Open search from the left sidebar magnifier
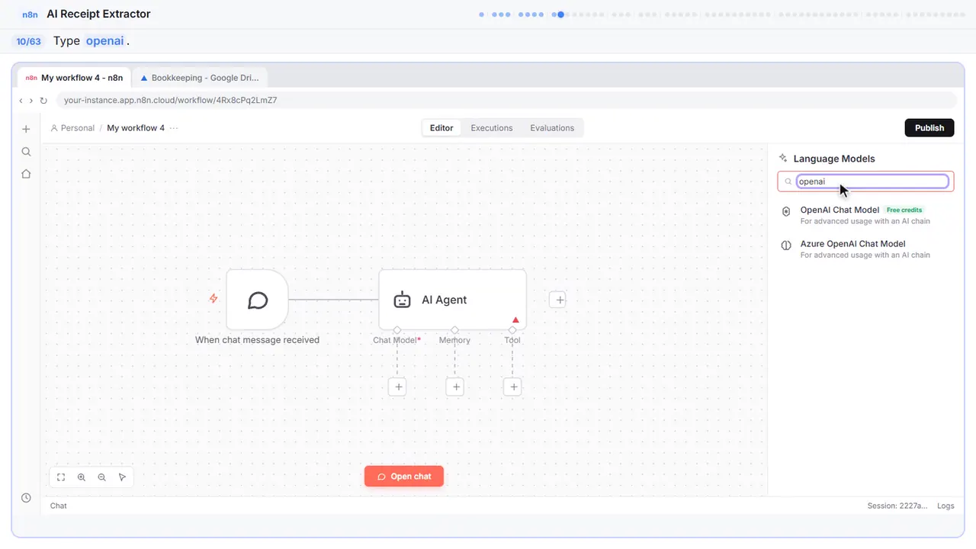Screen dimensions: 976x549 point(26,152)
